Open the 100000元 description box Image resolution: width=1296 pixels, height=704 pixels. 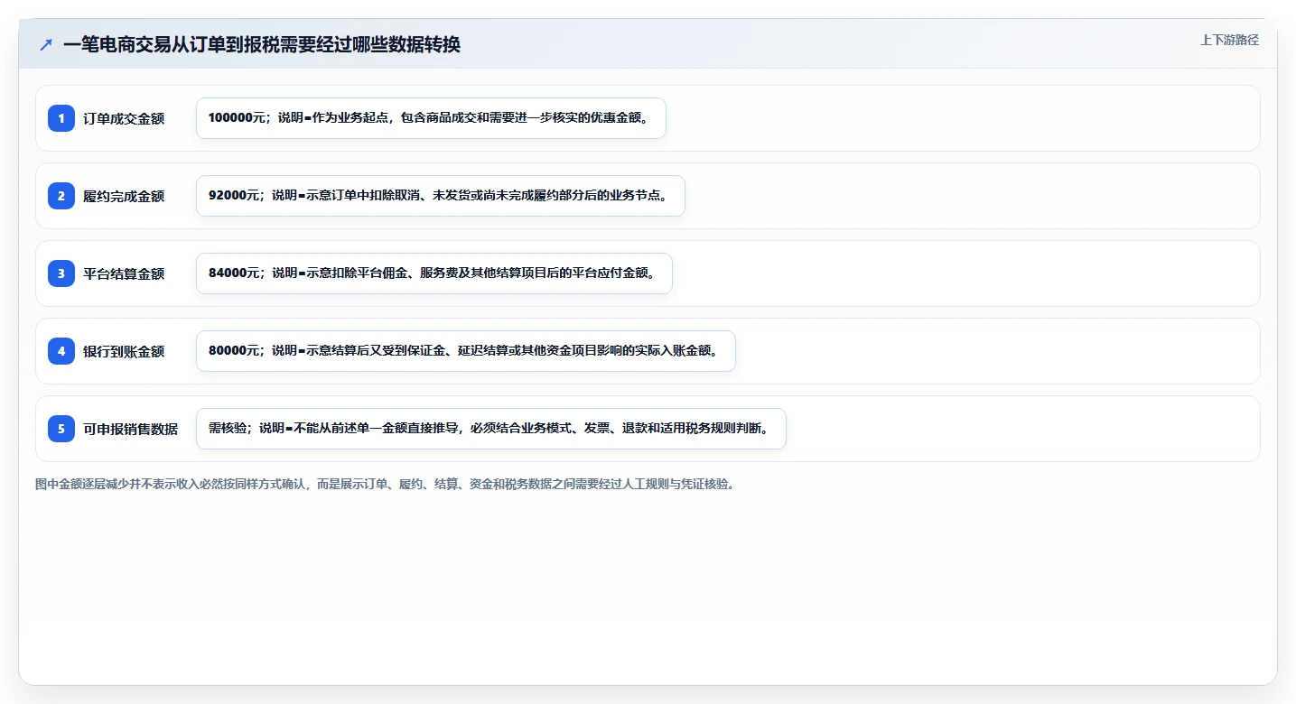tap(431, 118)
